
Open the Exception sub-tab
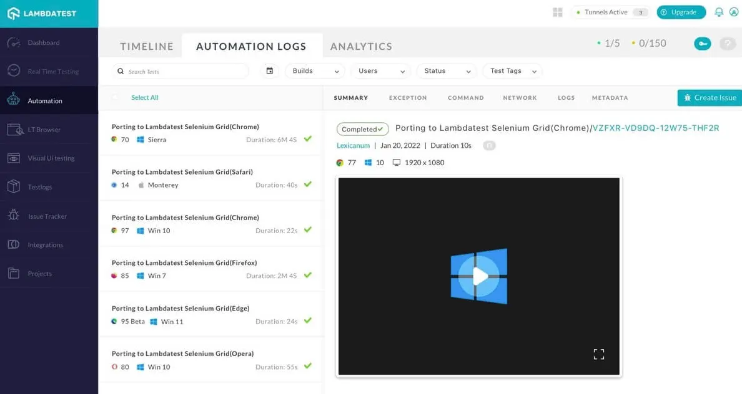click(x=408, y=98)
